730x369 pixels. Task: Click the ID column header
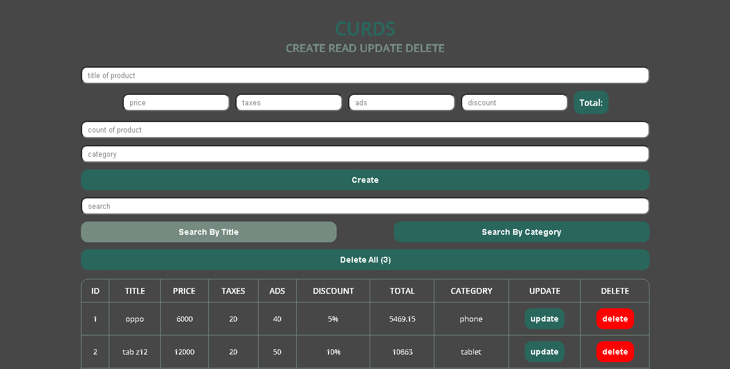95,291
